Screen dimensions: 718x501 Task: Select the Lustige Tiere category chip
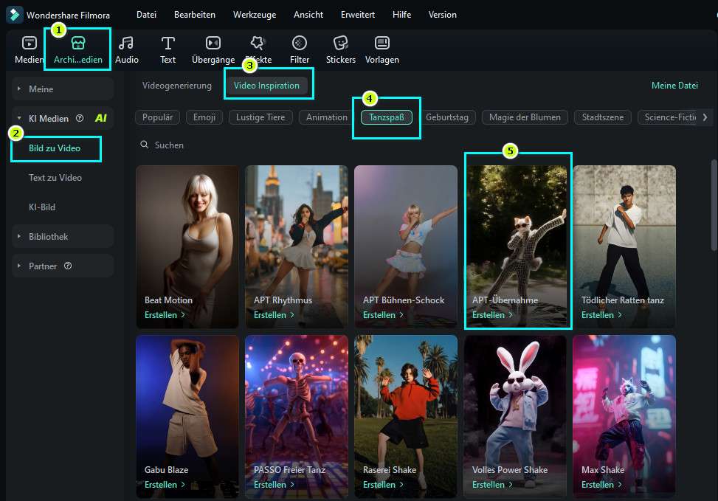(260, 117)
